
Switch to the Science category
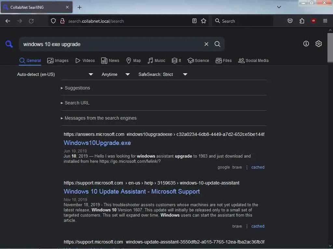pyautogui.click(x=198, y=61)
